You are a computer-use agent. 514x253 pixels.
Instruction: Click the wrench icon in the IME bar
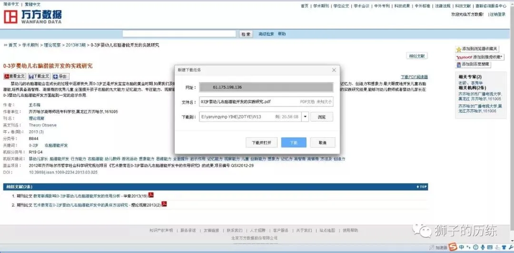(510, 247)
